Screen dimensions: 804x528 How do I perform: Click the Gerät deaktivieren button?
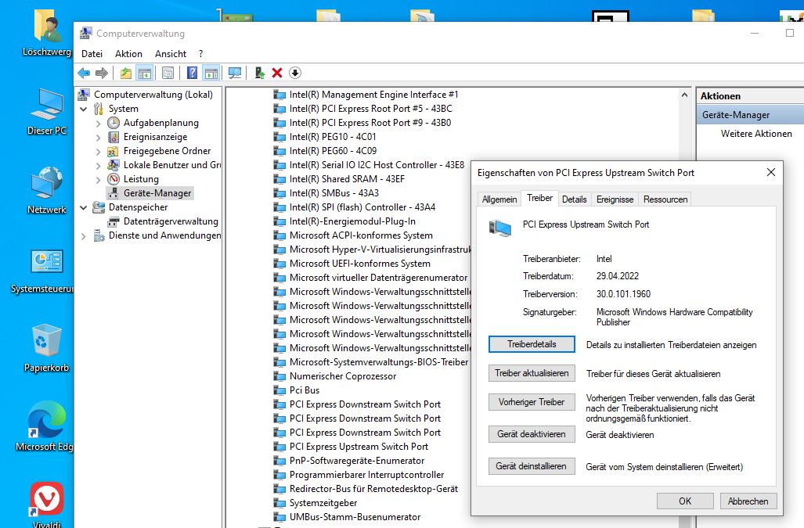pos(532,434)
